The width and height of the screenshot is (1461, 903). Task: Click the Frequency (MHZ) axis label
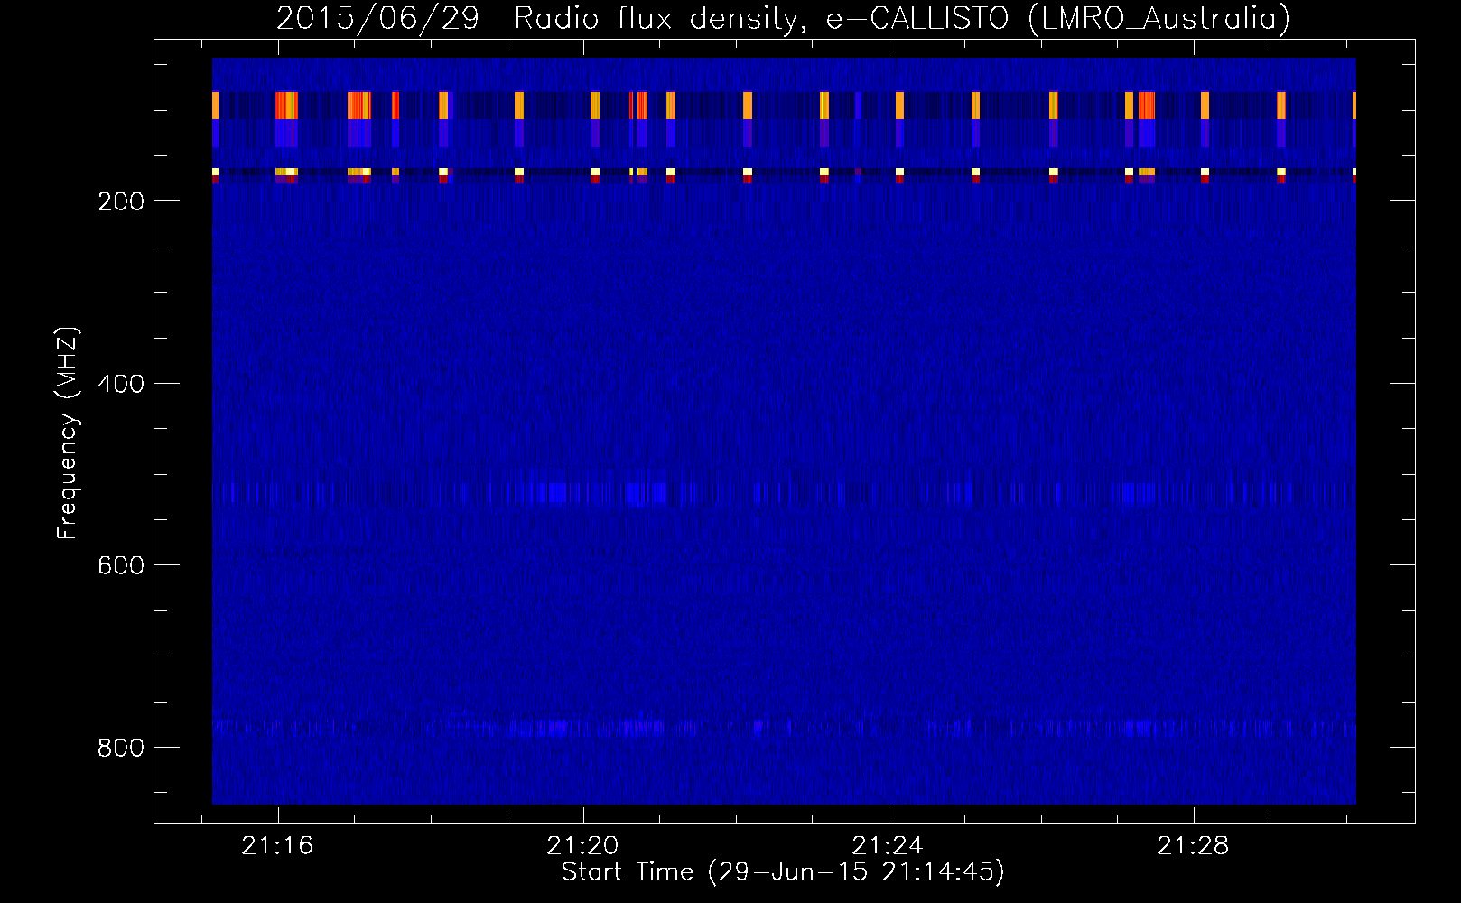[x=68, y=433]
